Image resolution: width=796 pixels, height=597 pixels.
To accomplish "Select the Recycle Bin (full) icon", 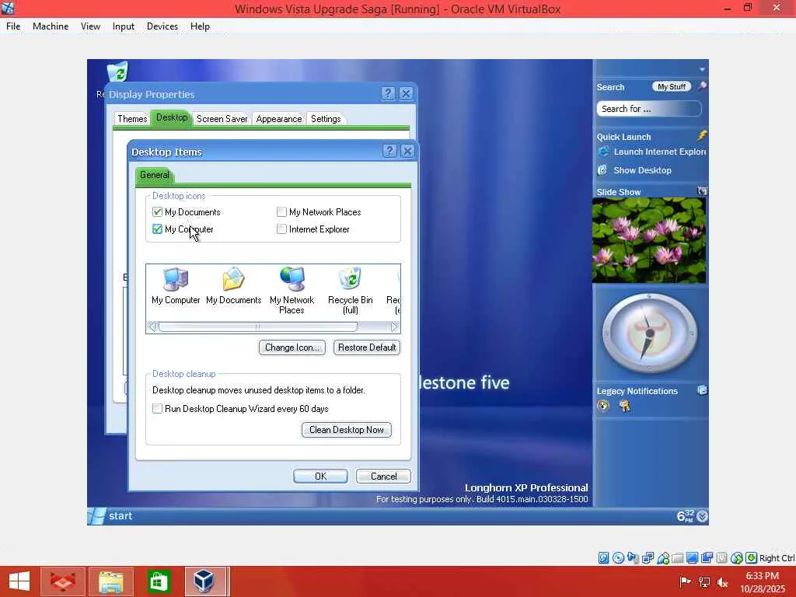I will (x=351, y=291).
